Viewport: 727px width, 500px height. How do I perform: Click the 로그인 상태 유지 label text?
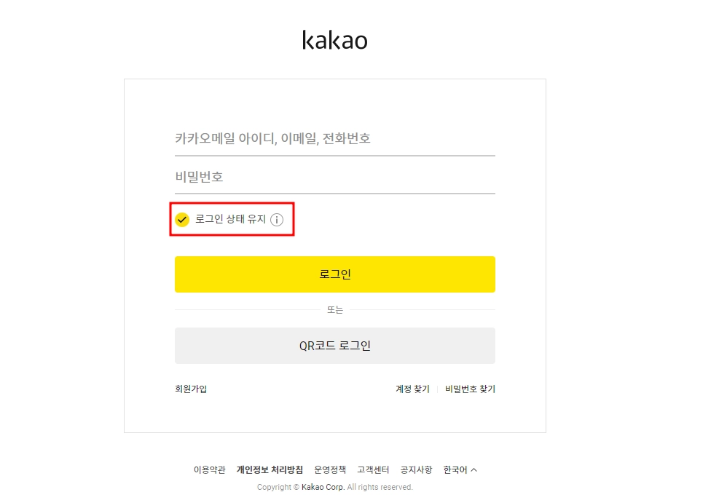point(230,219)
